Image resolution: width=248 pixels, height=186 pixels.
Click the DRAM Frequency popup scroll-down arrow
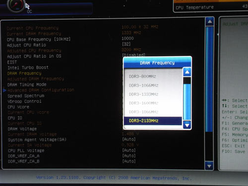tap(187, 125)
